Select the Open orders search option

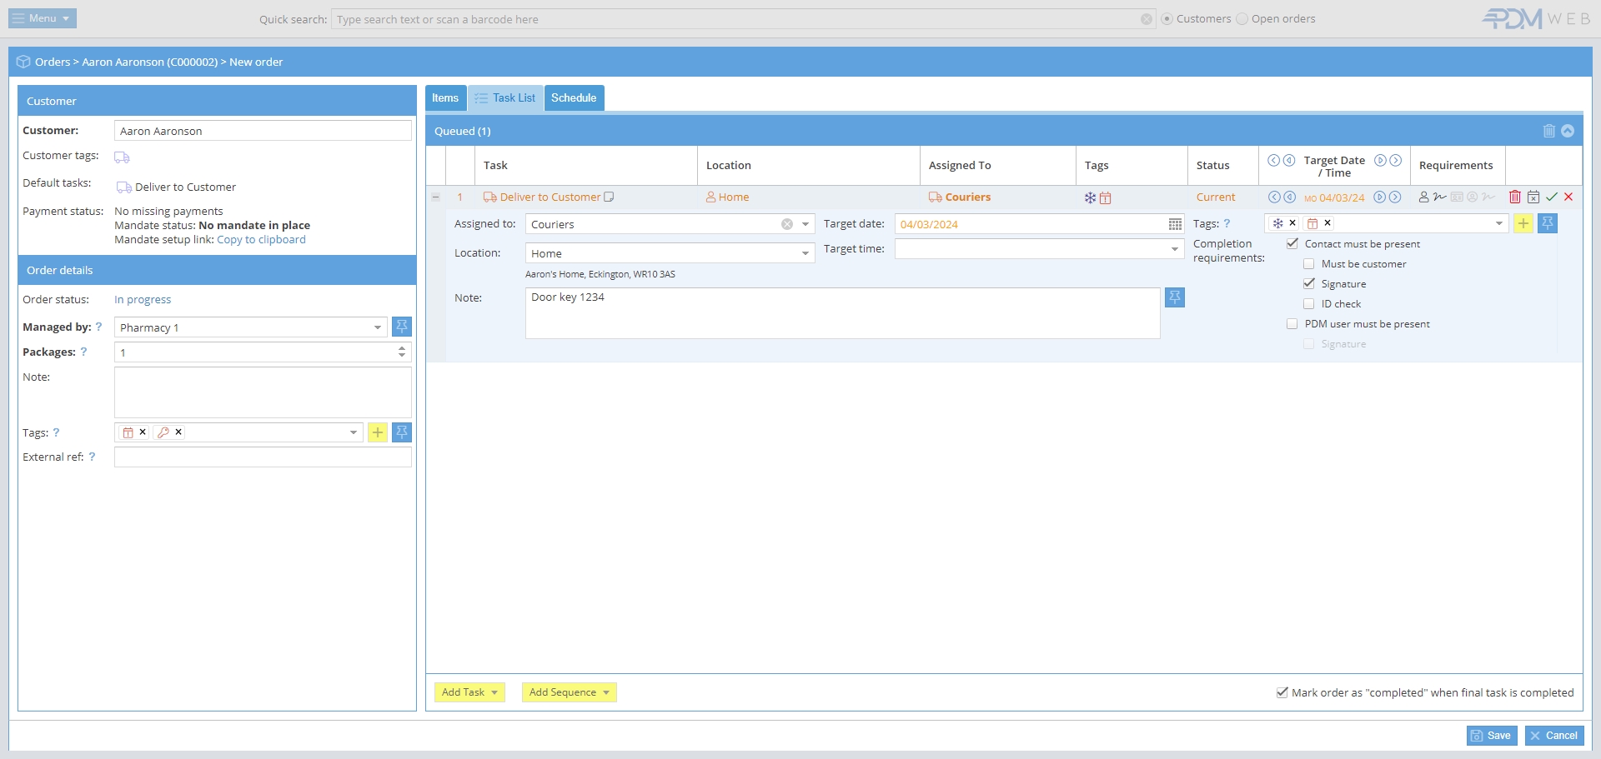point(1242,19)
